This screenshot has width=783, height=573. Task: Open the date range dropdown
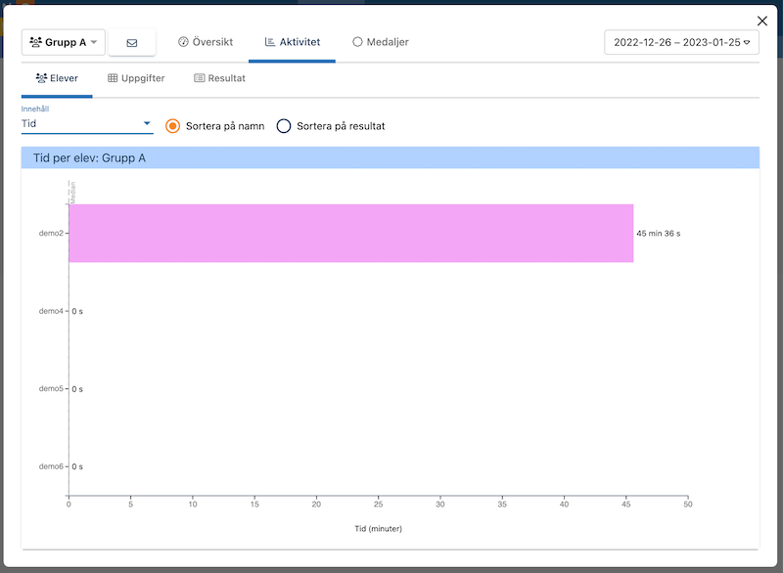681,43
